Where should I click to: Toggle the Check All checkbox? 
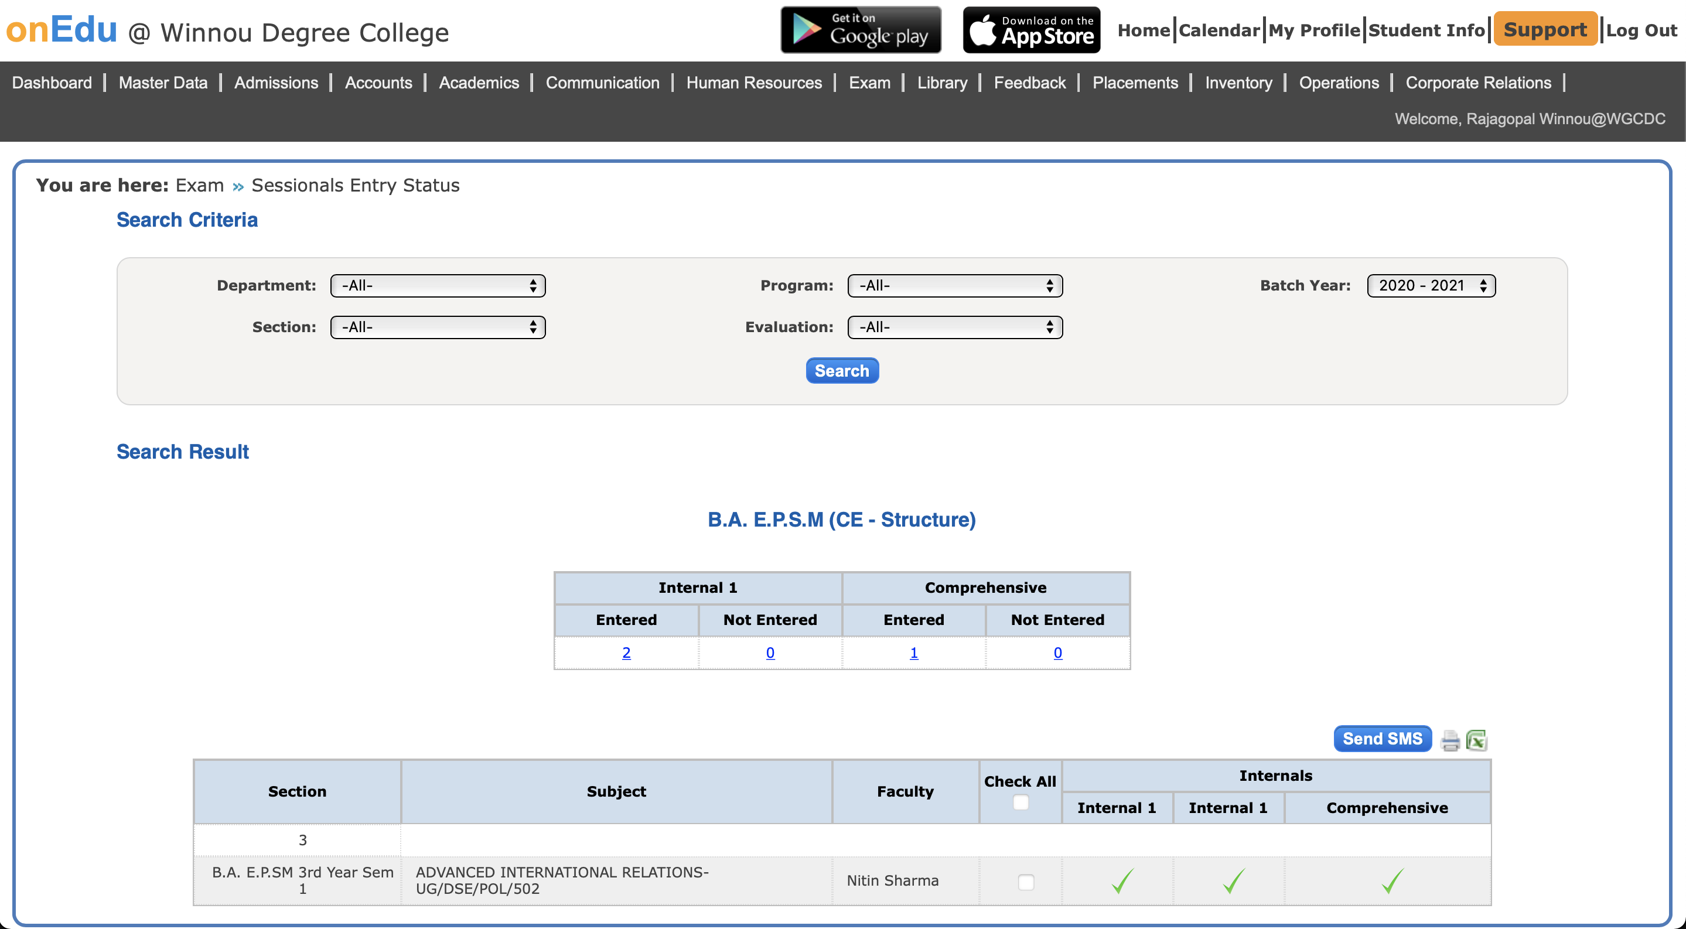click(1021, 802)
